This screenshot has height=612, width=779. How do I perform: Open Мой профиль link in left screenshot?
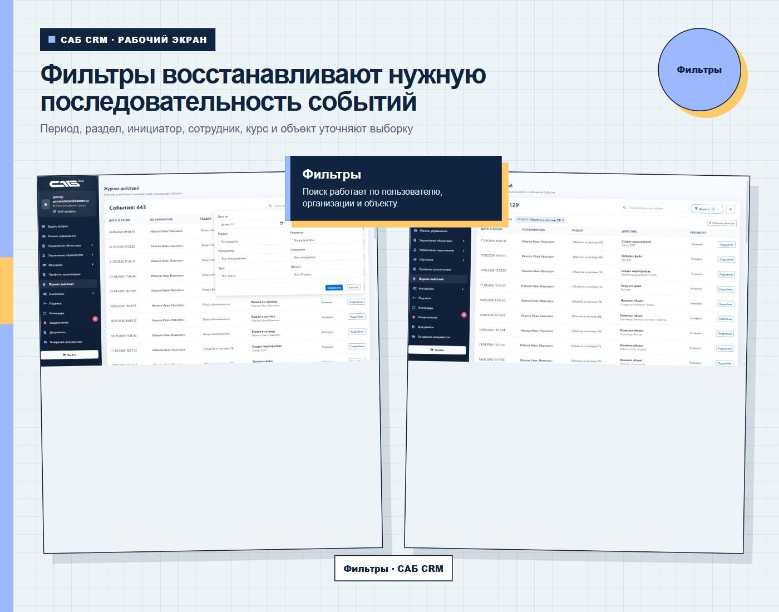pyautogui.click(x=65, y=212)
